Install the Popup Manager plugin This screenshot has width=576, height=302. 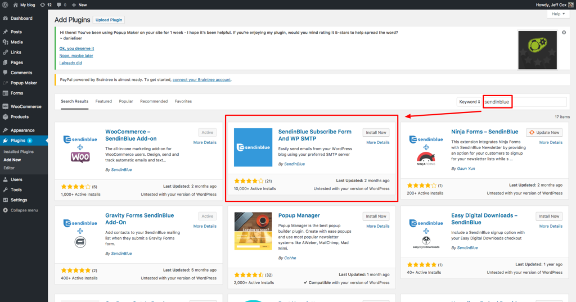click(376, 216)
